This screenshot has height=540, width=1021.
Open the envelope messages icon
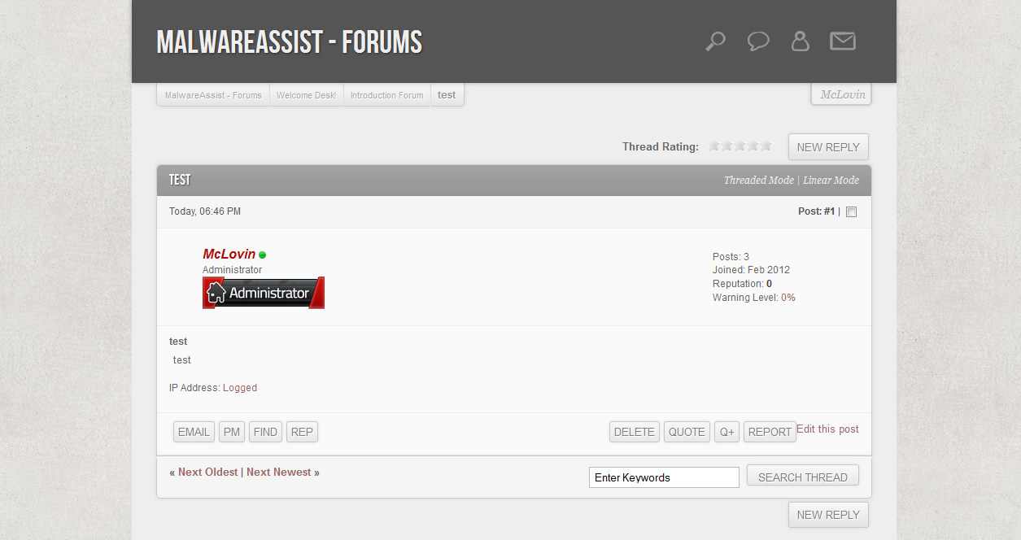tap(843, 41)
